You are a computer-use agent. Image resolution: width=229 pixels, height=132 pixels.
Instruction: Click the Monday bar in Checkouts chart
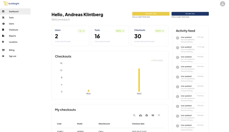[x=89, y=91]
